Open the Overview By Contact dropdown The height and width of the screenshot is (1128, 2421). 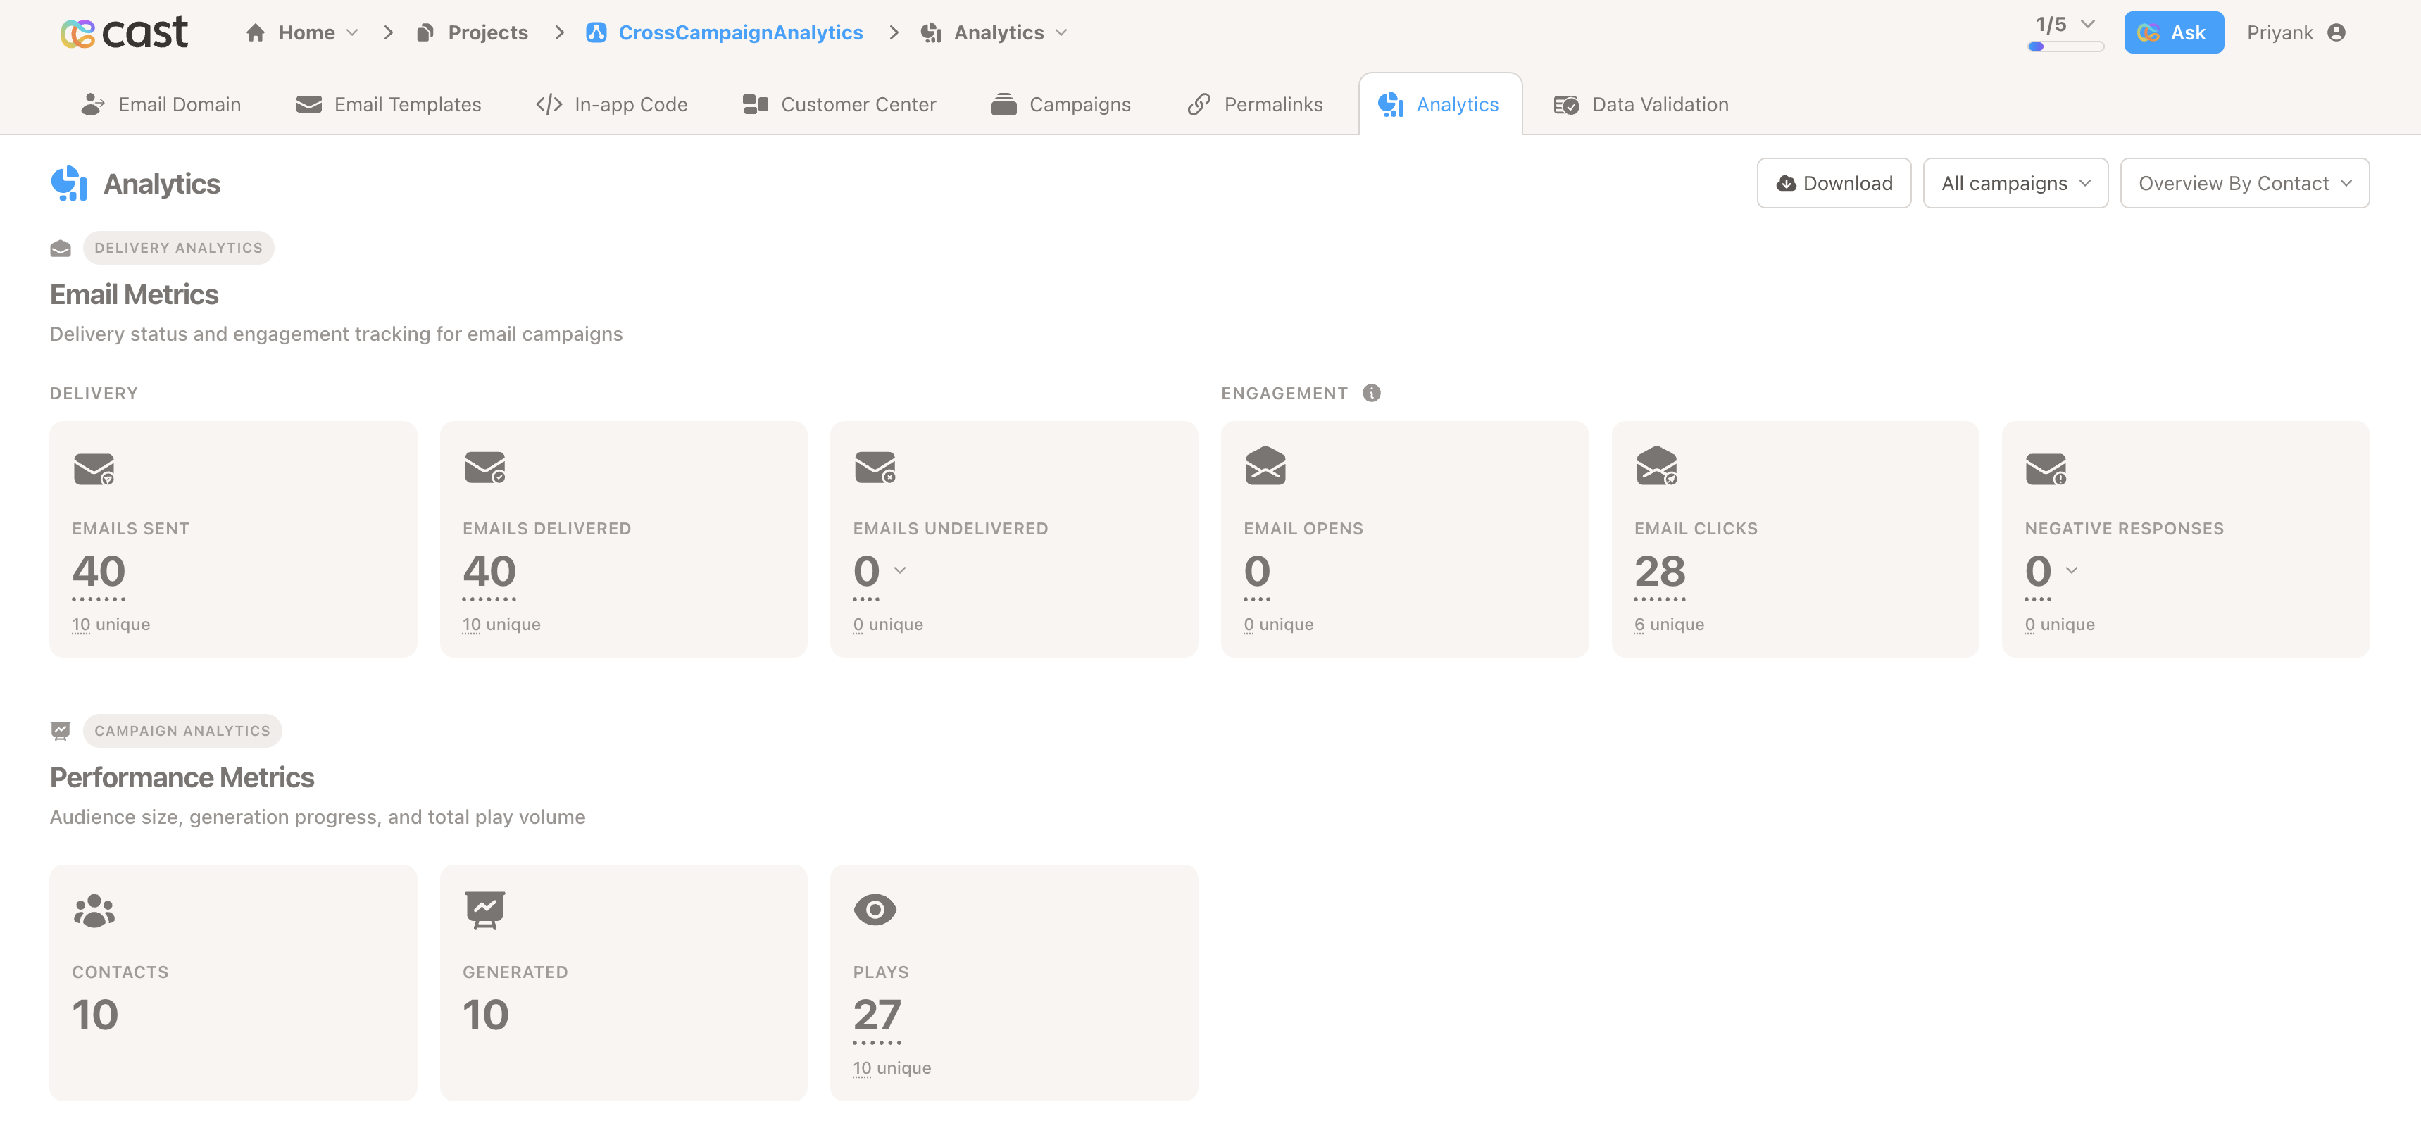tap(2244, 183)
